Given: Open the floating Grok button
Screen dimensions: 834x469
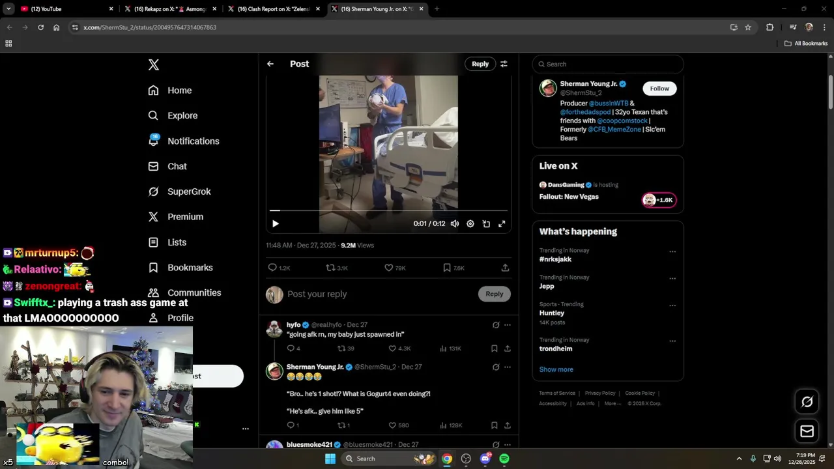Looking at the screenshot, I should click(807, 402).
